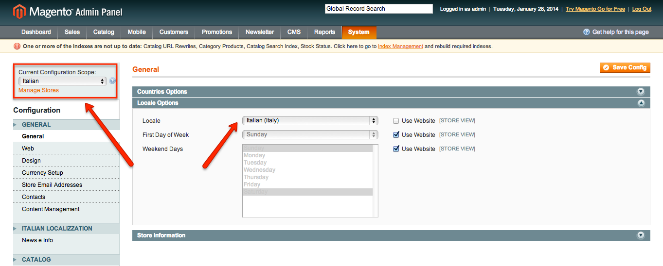This screenshot has height=266, width=663.
Task: Open the Sales menu
Action: coord(72,32)
